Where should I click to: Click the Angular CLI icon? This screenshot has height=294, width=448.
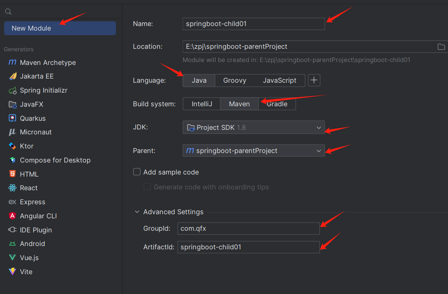(x=12, y=216)
